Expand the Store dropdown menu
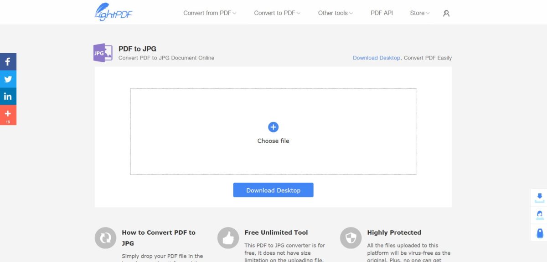Image resolution: width=547 pixels, height=262 pixels. coord(420,13)
